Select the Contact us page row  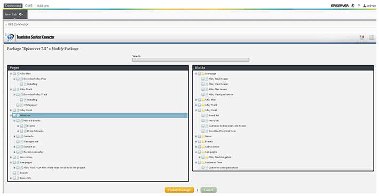pyautogui.click(x=29, y=147)
